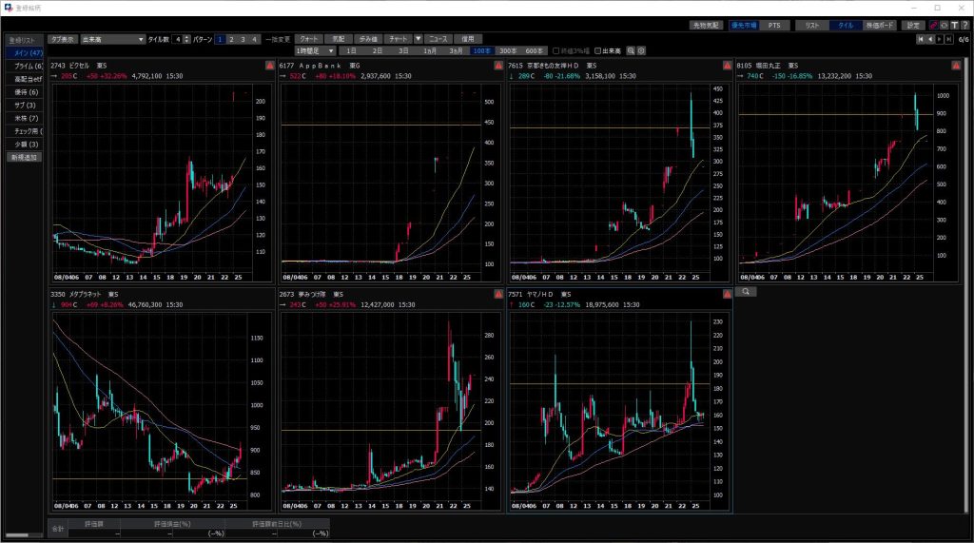Open 設定 settings button
974x543 pixels.
click(913, 26)
